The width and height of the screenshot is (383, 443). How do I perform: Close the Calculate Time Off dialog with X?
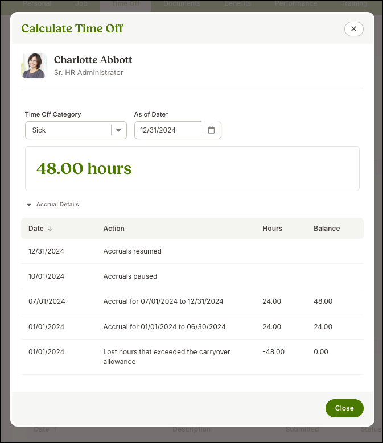click(x=353, y=29)
